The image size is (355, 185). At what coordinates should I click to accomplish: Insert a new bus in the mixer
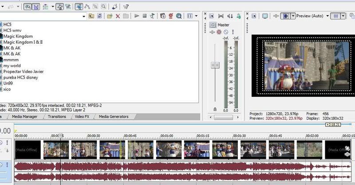click(239, 16)
